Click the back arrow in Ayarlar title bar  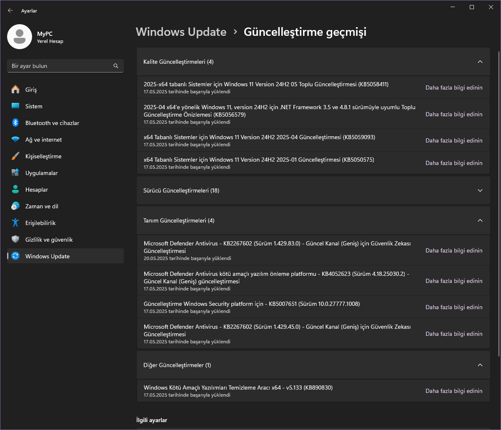[x=10, y=10]
